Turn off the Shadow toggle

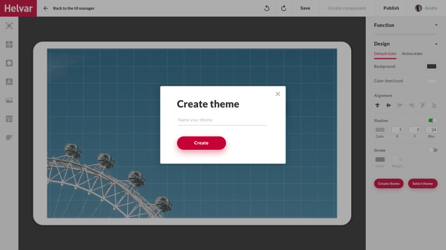point(433,120)
